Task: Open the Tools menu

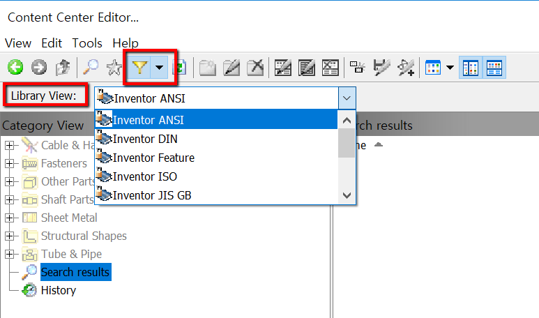Action: (87, 43)
